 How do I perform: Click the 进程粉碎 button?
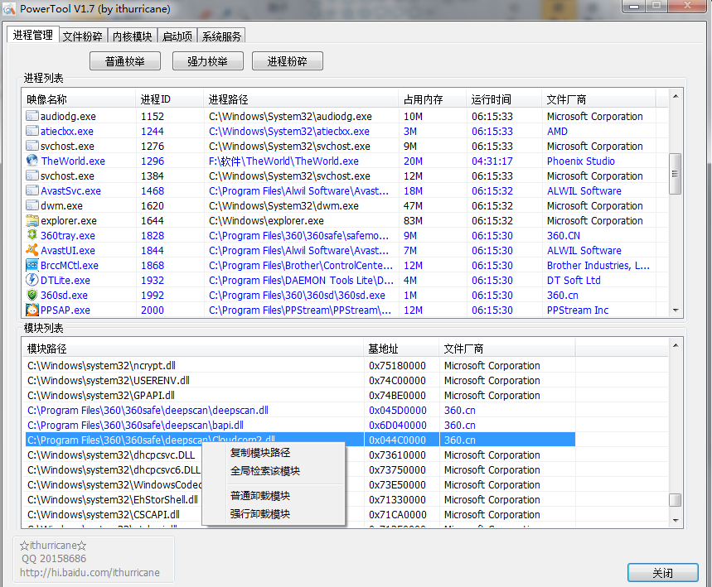click(288, 61)
